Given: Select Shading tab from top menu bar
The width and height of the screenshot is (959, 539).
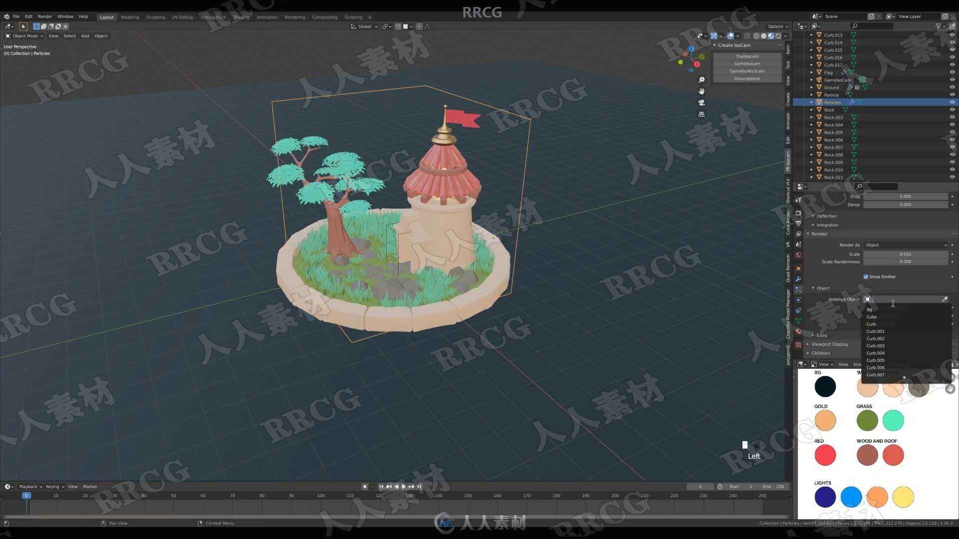Looking at the screenshot, I should [242, 16].
